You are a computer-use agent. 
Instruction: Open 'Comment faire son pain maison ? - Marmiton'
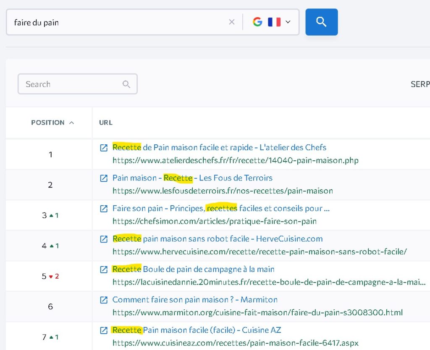tap(195, 300)
